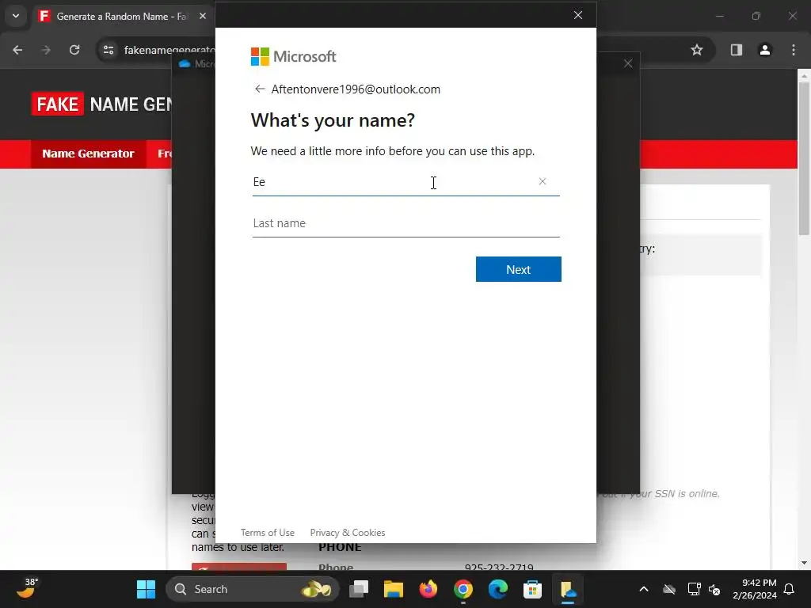811x608 pixels.
Task: Open the Windows Start menu
Action: click(146, 589)
